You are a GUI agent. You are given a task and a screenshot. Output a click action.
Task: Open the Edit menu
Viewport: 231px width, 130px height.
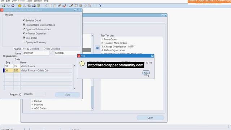[x=8, y=1]
